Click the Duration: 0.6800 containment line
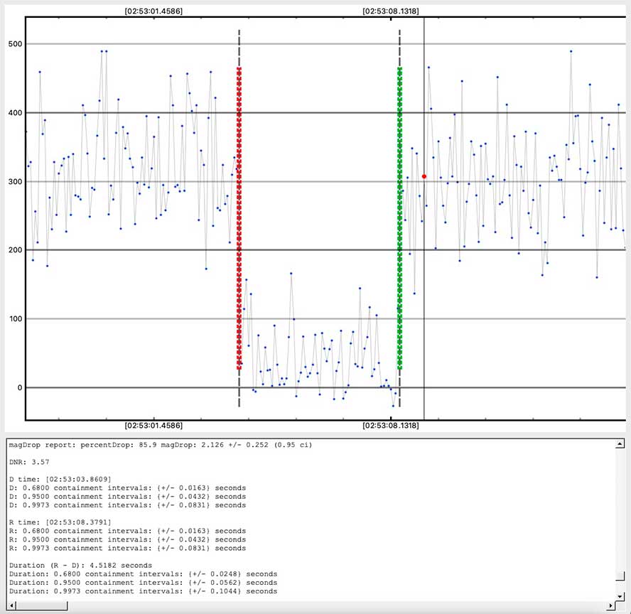Screen dimensions: 631x614 (x=143, y=574)
